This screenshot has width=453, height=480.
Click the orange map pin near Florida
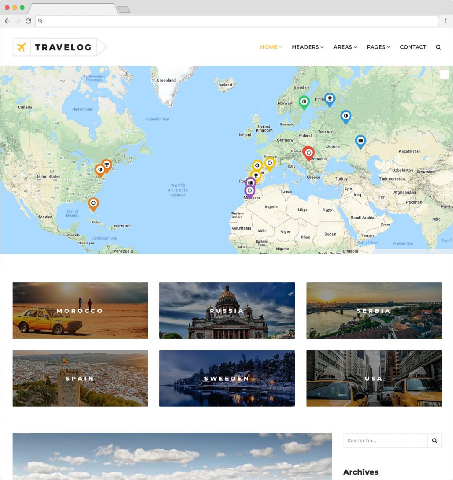click(x=94, y=204)
